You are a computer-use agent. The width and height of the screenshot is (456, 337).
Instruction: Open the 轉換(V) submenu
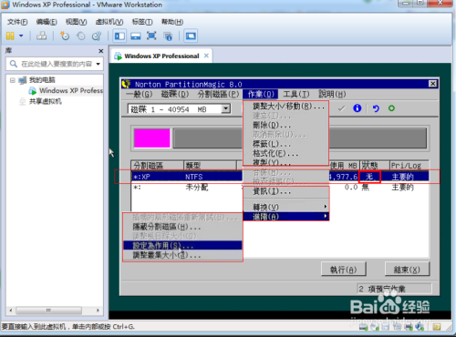[286, 207]
